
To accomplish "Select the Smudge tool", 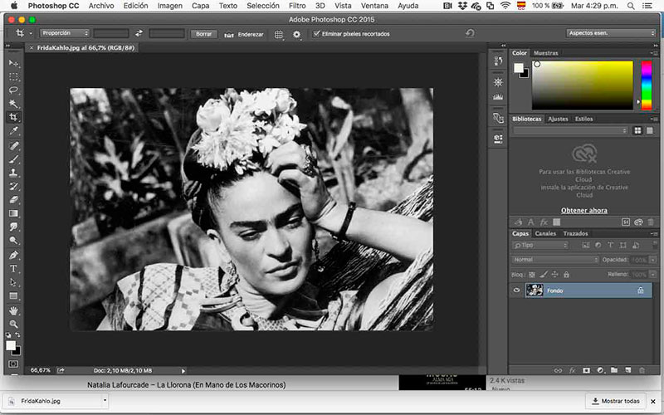I will pyautogui.click(x=13, y=227).
